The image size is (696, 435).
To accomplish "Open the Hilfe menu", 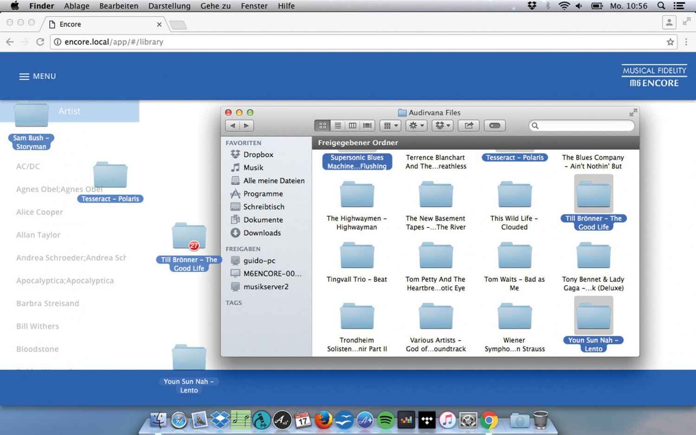I will pos(286,6).
